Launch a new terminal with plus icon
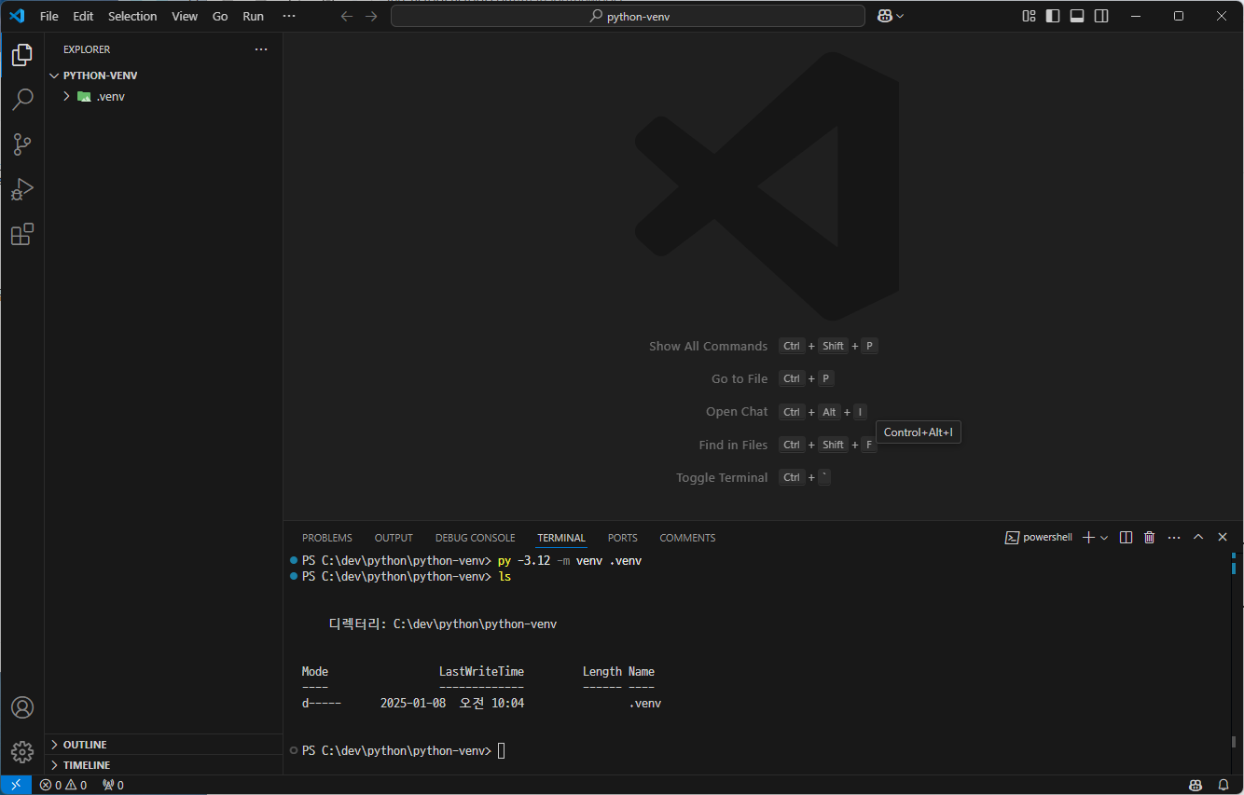This screenshot has height=795, width=1244. [x=1087, y=538]
